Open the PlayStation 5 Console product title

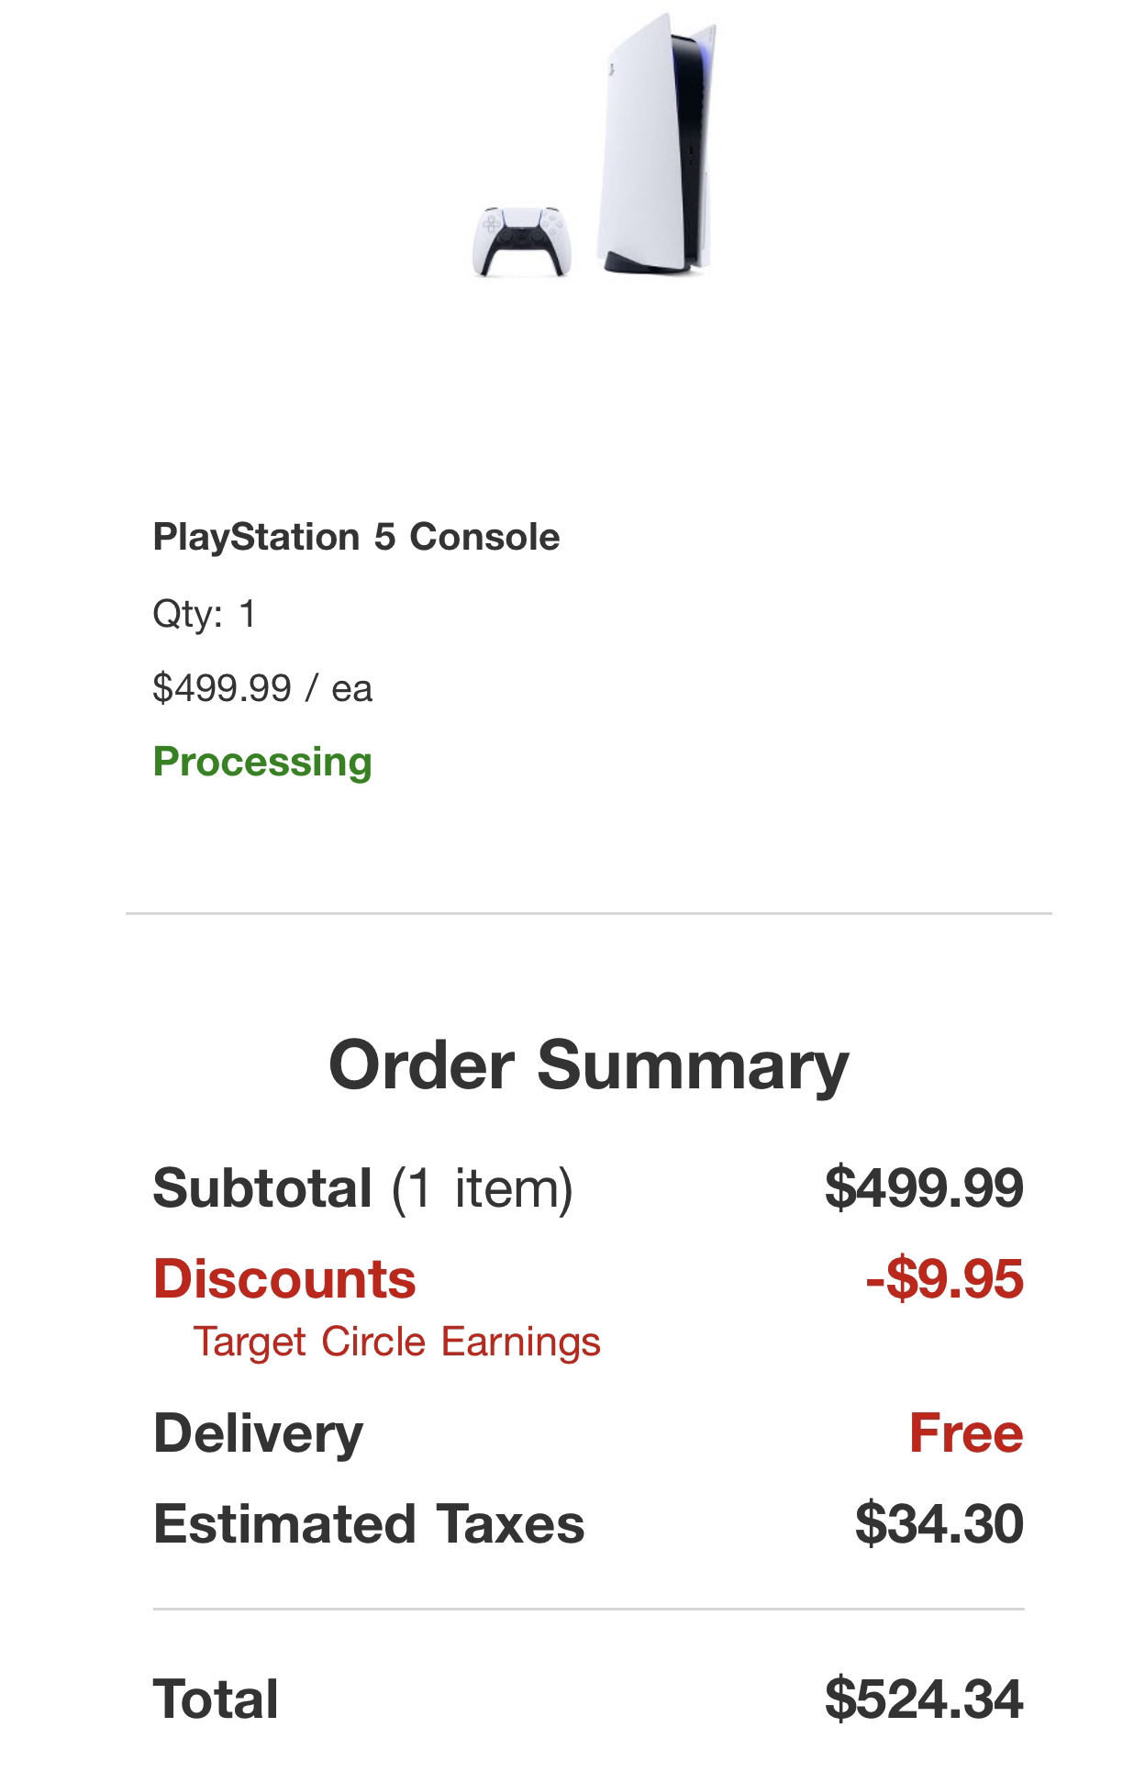coord(356,537)
